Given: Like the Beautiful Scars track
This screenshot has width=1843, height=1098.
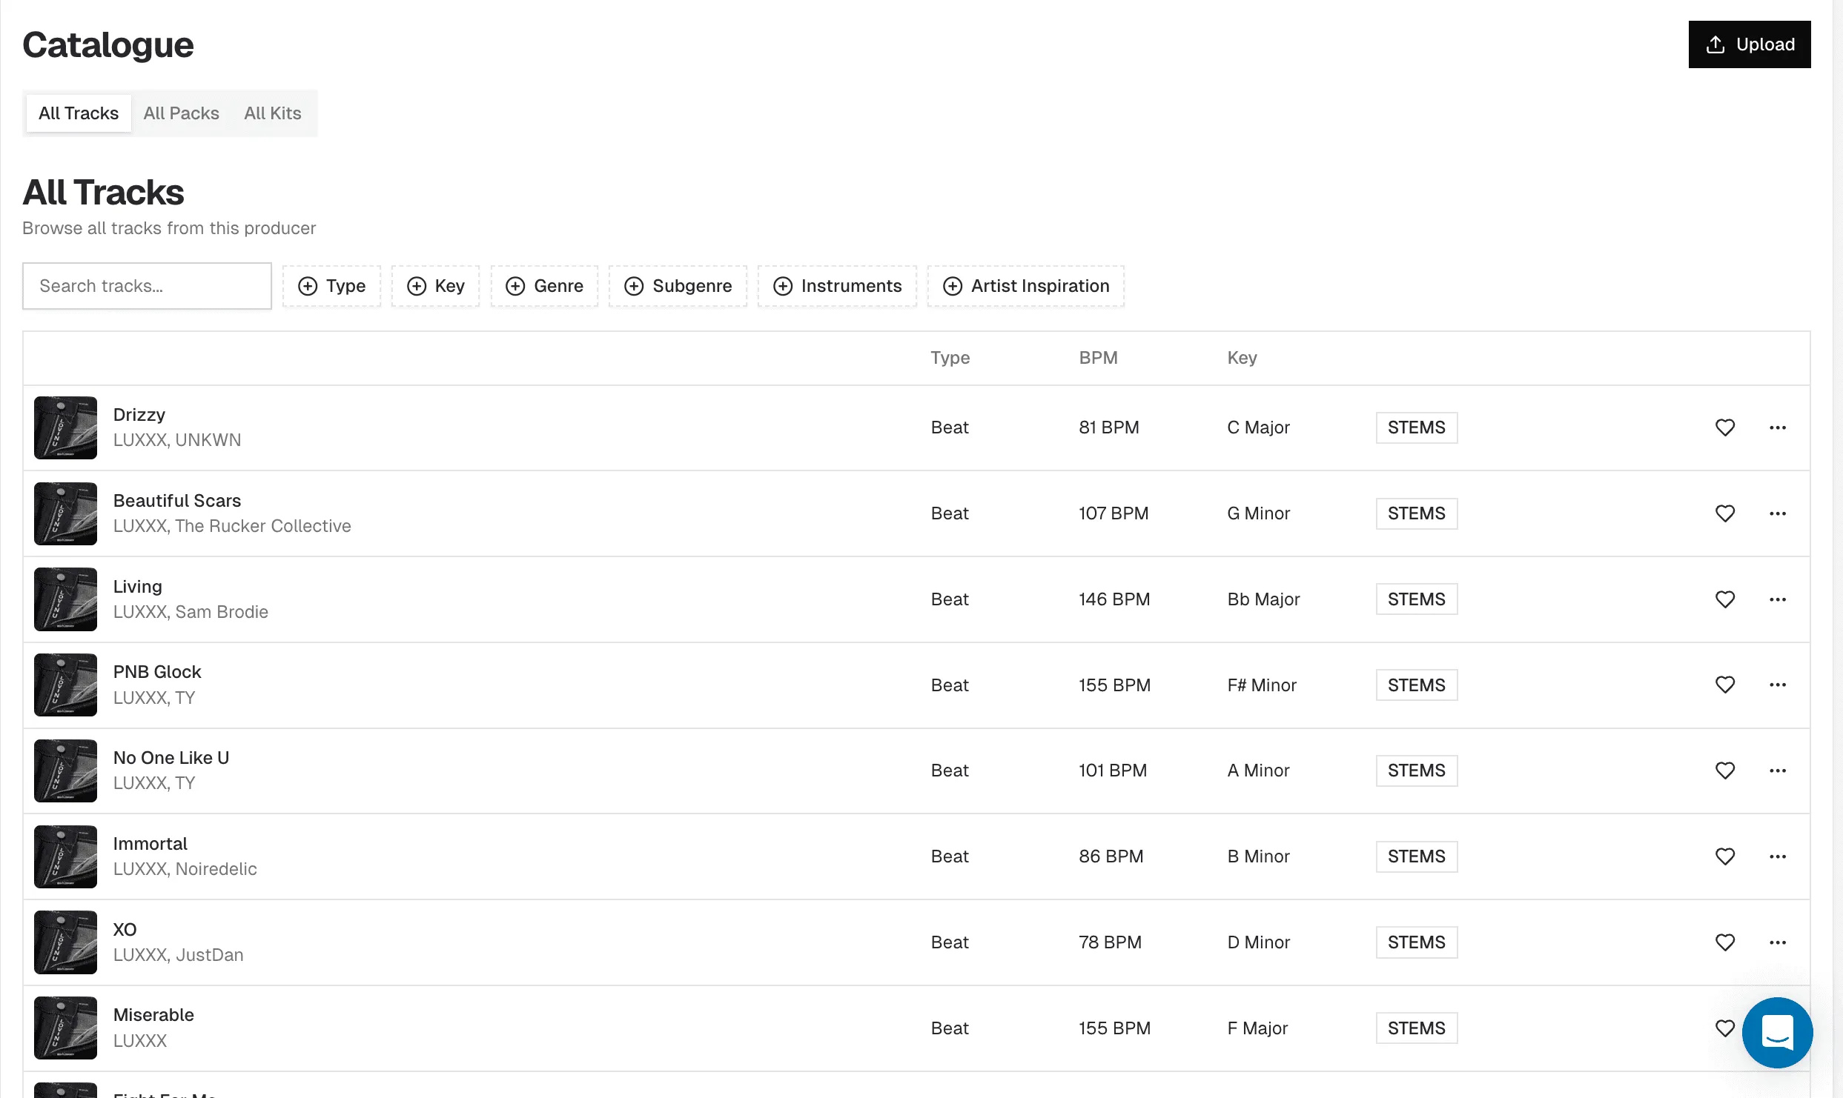Looking at the screenshot, I should pos(1725,513).
